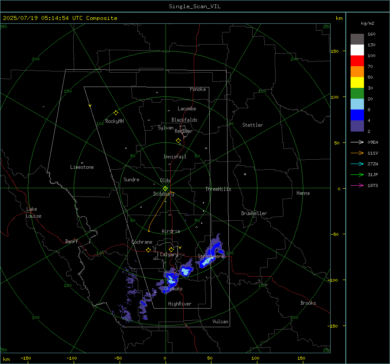Select yellow diamond marker below RedDeer
The height and width of the screenshot is (364, 390).
click(x=178, y=140)
